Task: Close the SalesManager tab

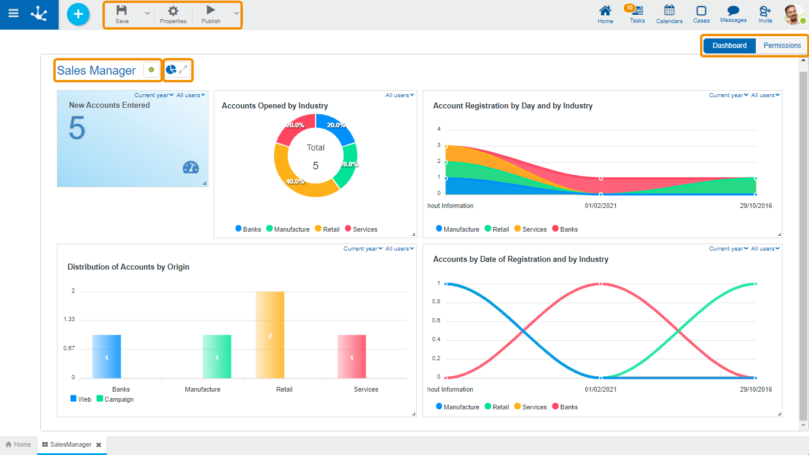Action: pyautogui.click(x=99, y=444)
